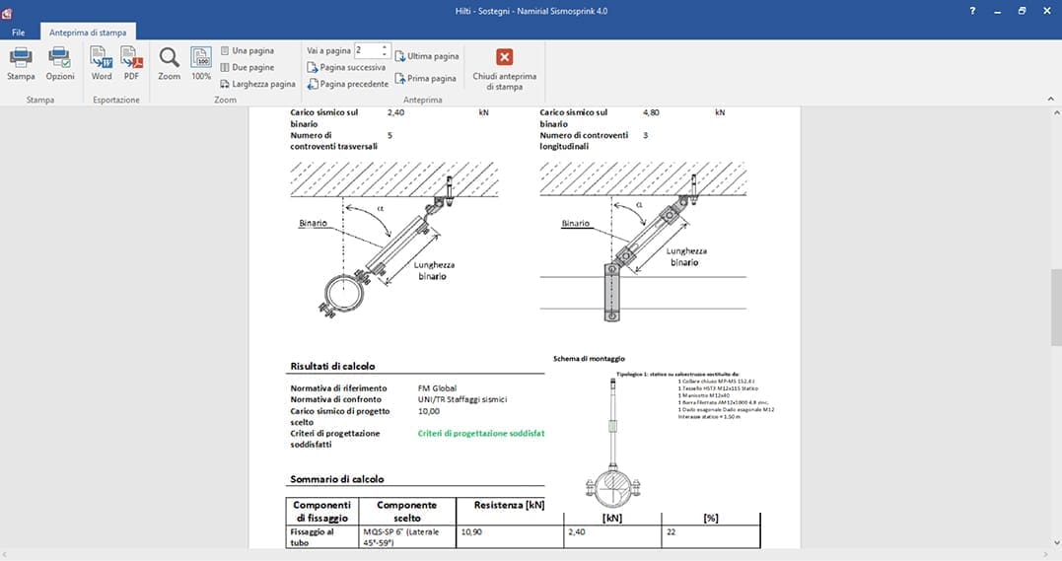Screen dimensions: 1062x561
Task: Click the '10,00' design load value
Action: [429, 411]
